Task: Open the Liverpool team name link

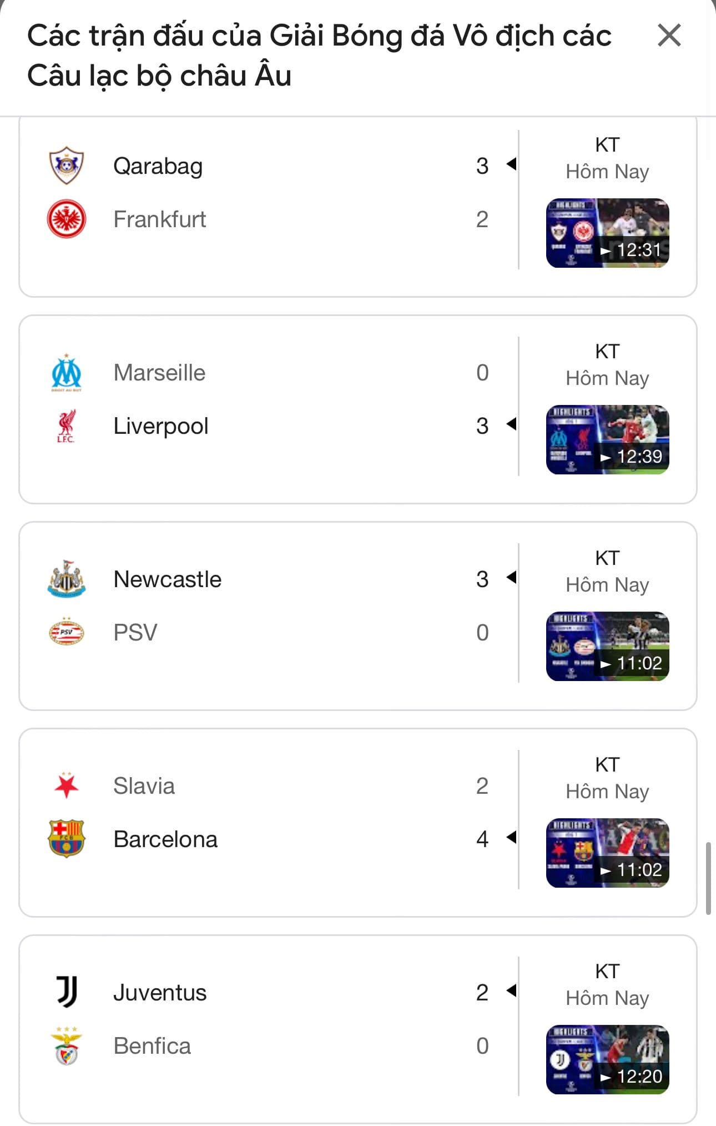Action: point(161,426)
